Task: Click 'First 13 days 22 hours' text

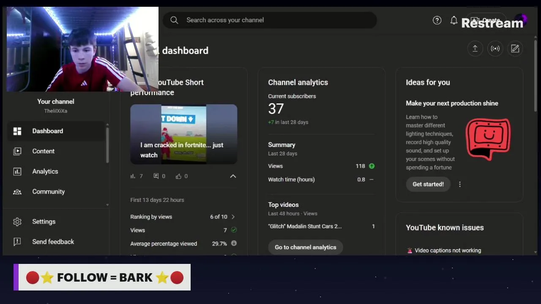Action: point(157,200)
